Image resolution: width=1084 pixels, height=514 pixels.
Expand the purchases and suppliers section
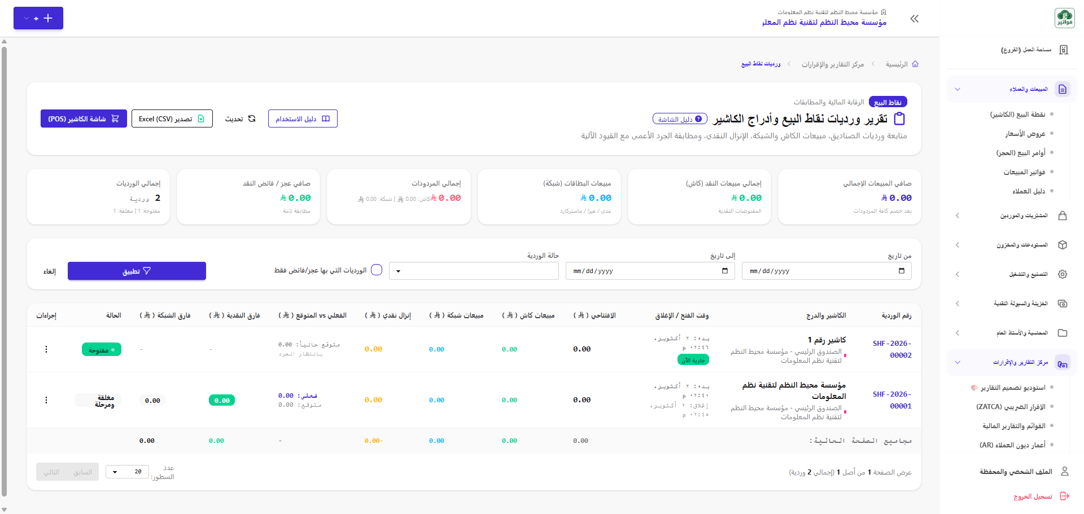958,216
